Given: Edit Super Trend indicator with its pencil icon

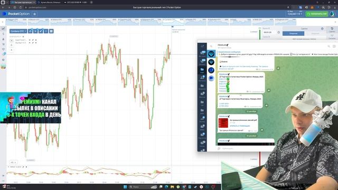Looking at the screenshot, I should [33, 40].
